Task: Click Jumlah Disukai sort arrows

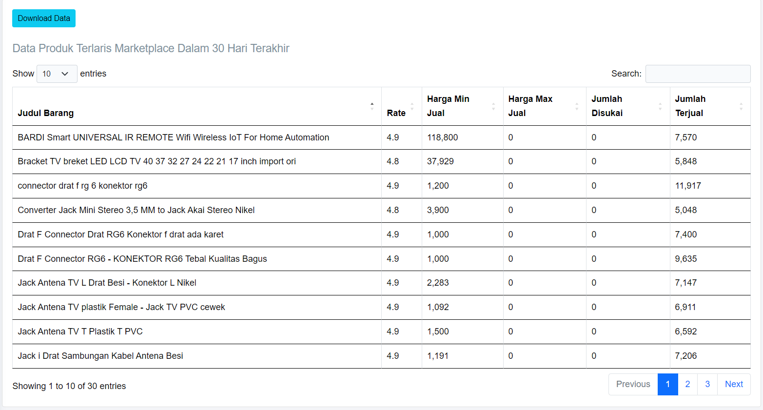Action: (660, 106)
